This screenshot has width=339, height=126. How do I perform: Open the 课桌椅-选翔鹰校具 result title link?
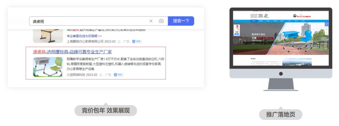(72, 52)
